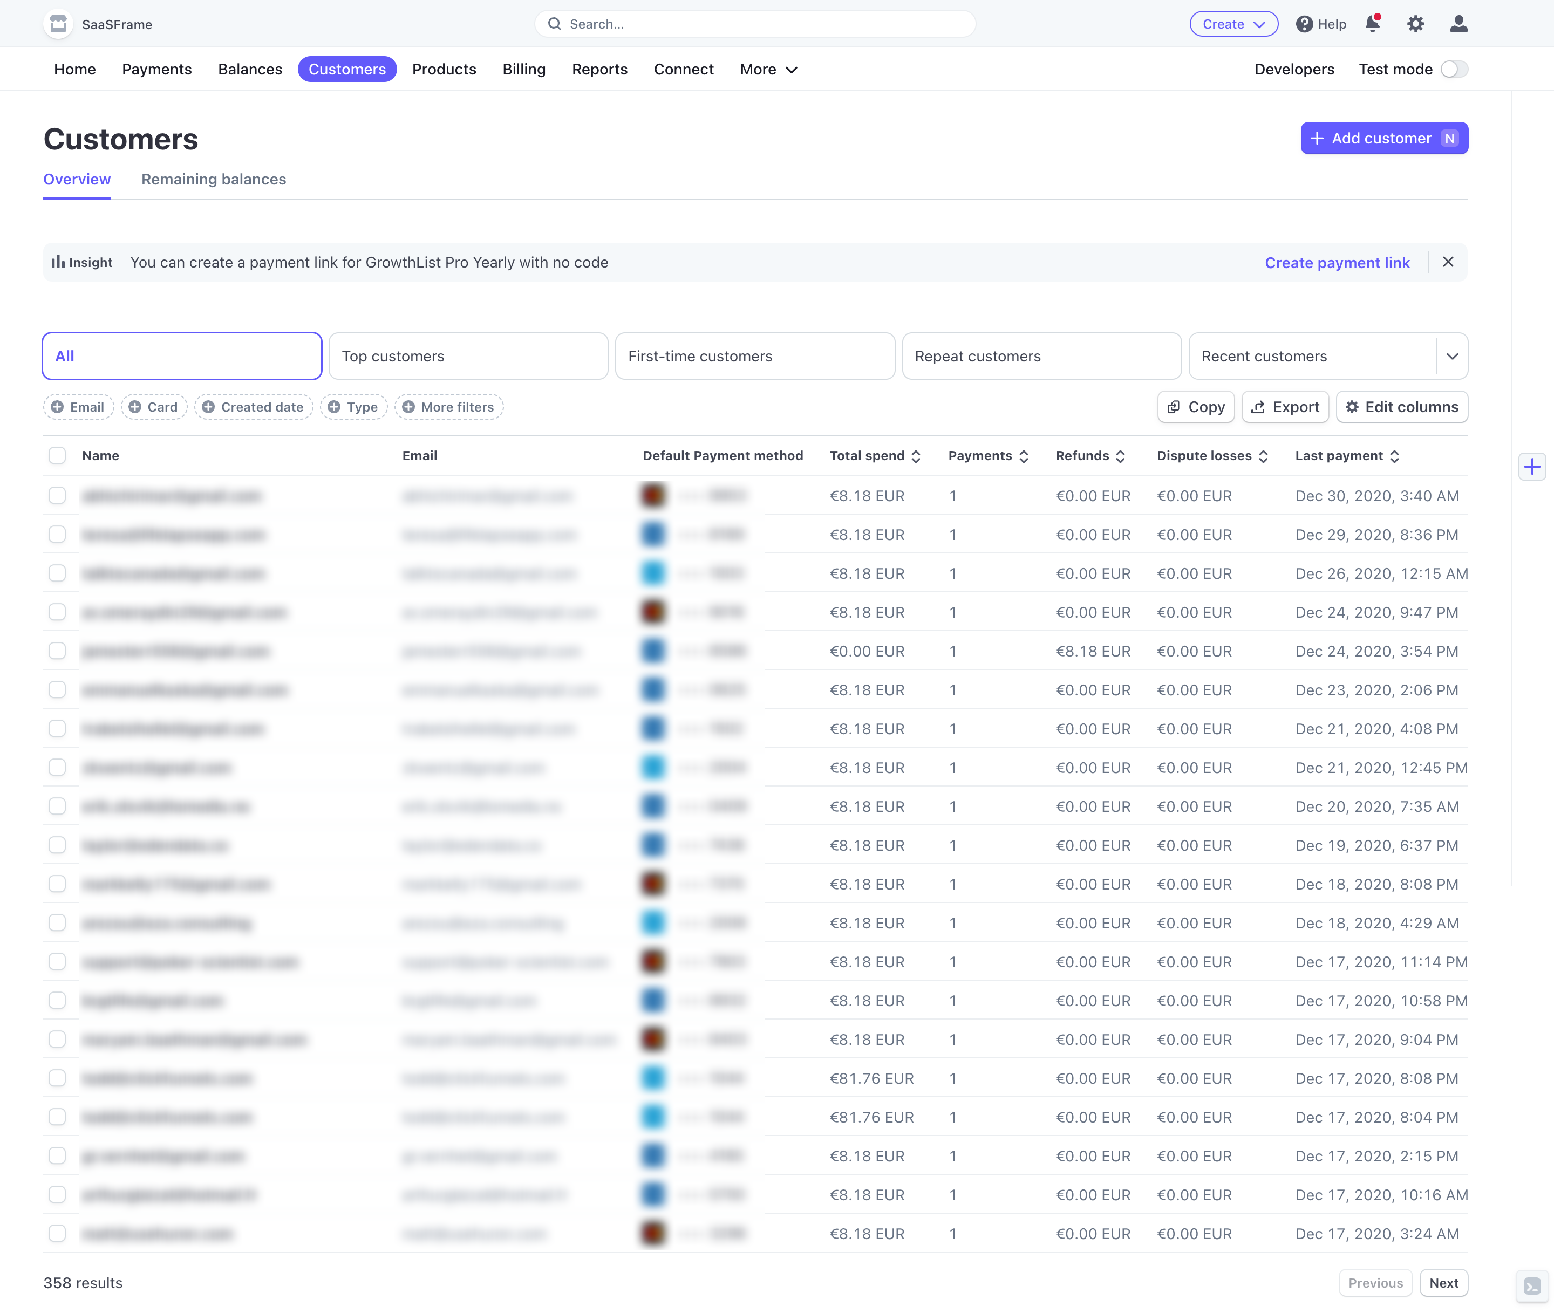Tick checkbox for Dec 24, 2020, 3:54 PM row

click(x=57, y=651)
